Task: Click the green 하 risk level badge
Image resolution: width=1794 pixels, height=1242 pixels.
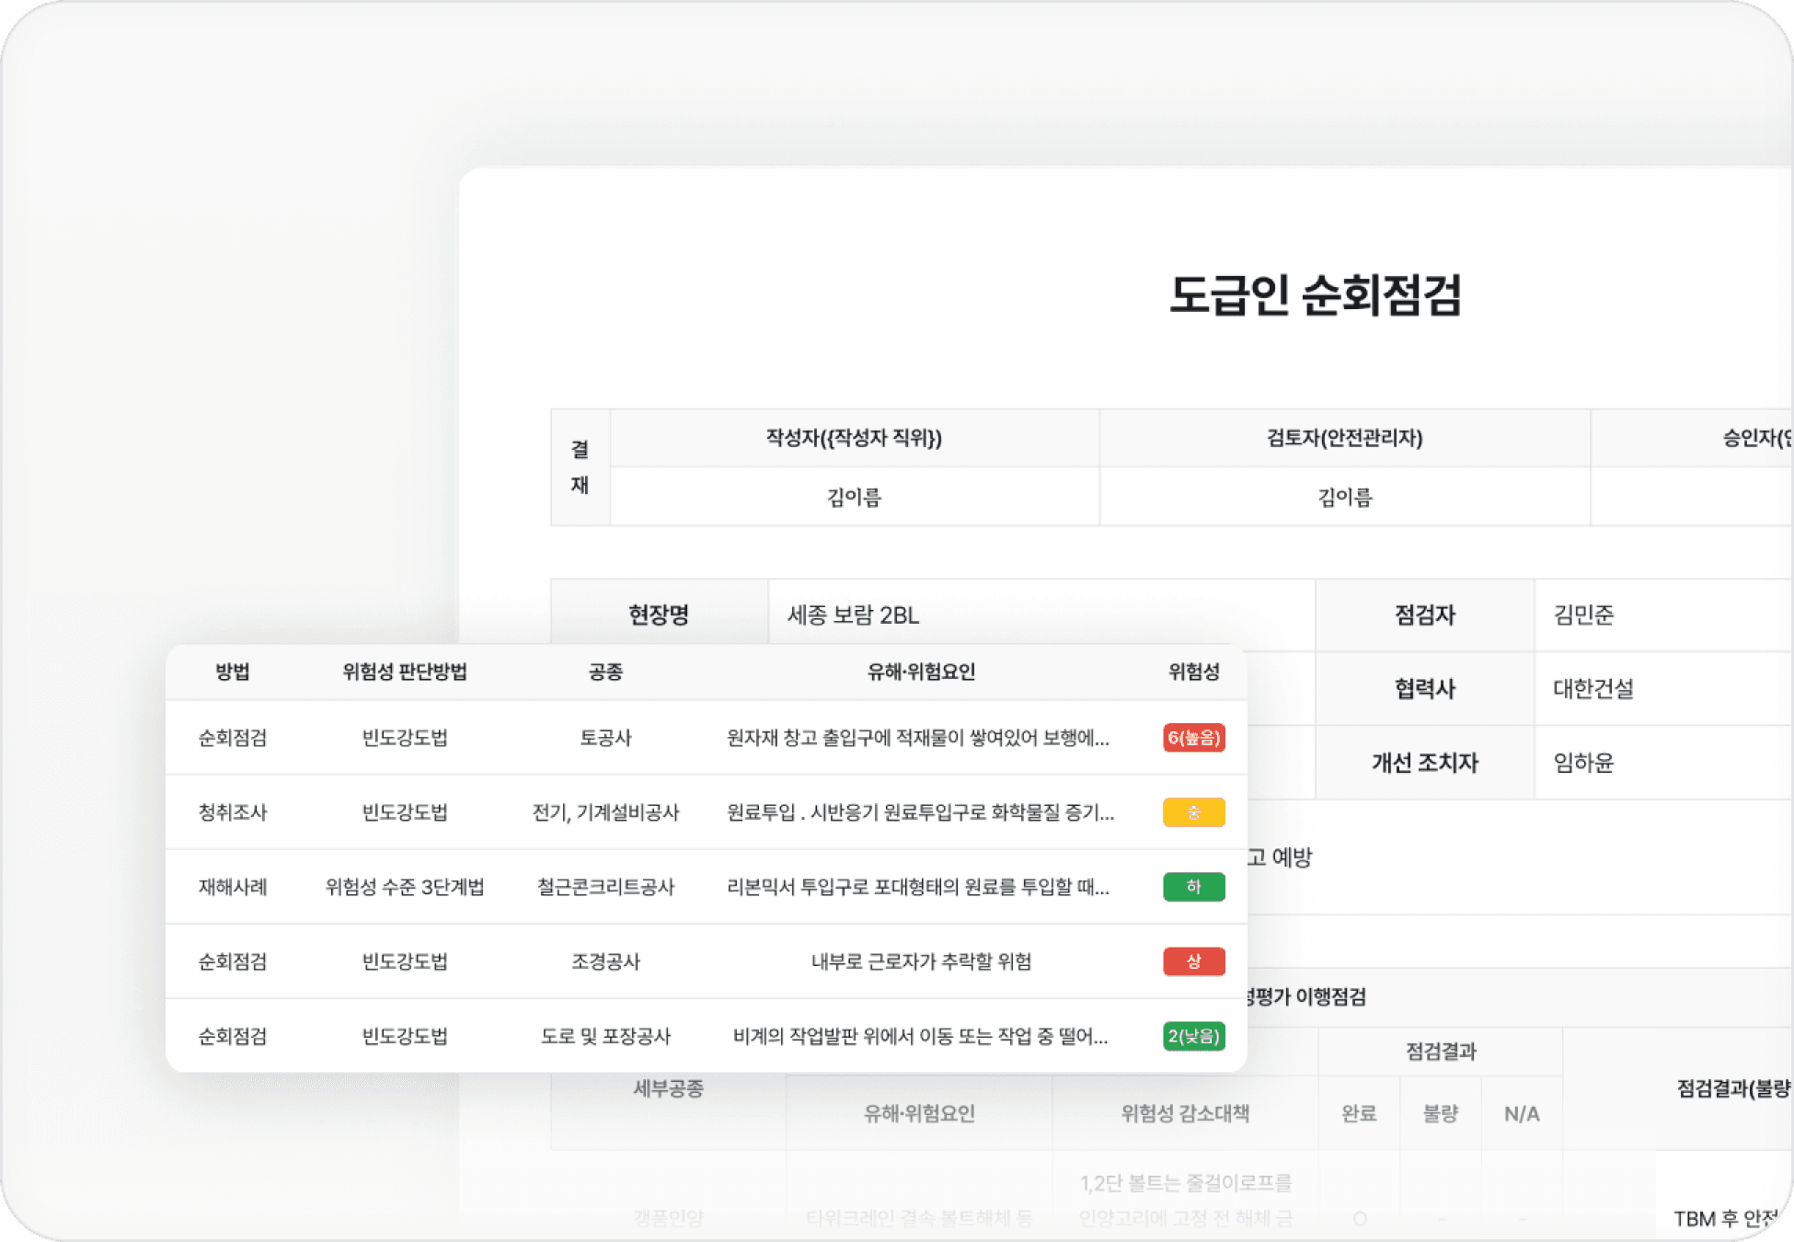Action: click(1193, 887)
